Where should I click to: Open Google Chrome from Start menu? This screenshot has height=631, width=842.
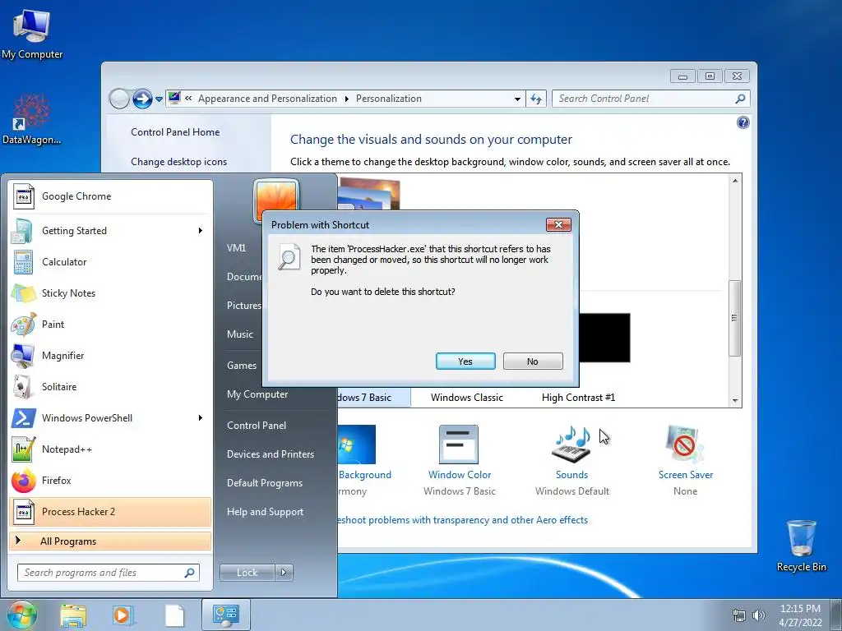(x=110, y=196)
